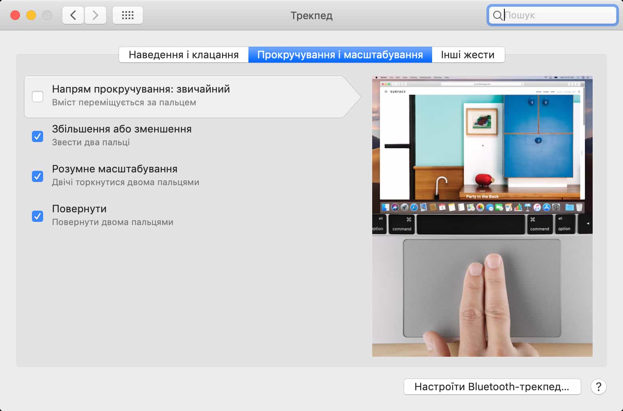Show all preferences via grid icon

[x=128, y=16]
